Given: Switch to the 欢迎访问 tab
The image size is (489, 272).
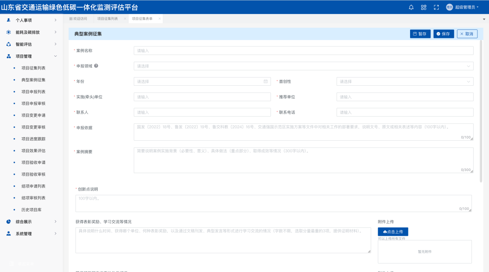Looking at the screenshot, I should click(79, 19).
